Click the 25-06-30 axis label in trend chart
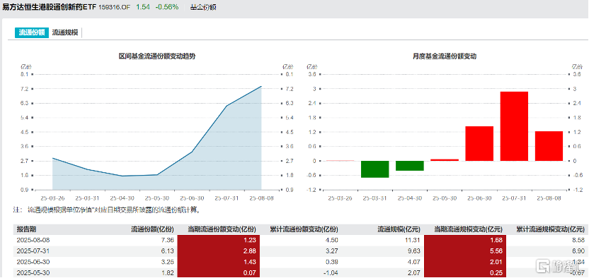Viewport: 589px width, 278px height. coord(192,198)
